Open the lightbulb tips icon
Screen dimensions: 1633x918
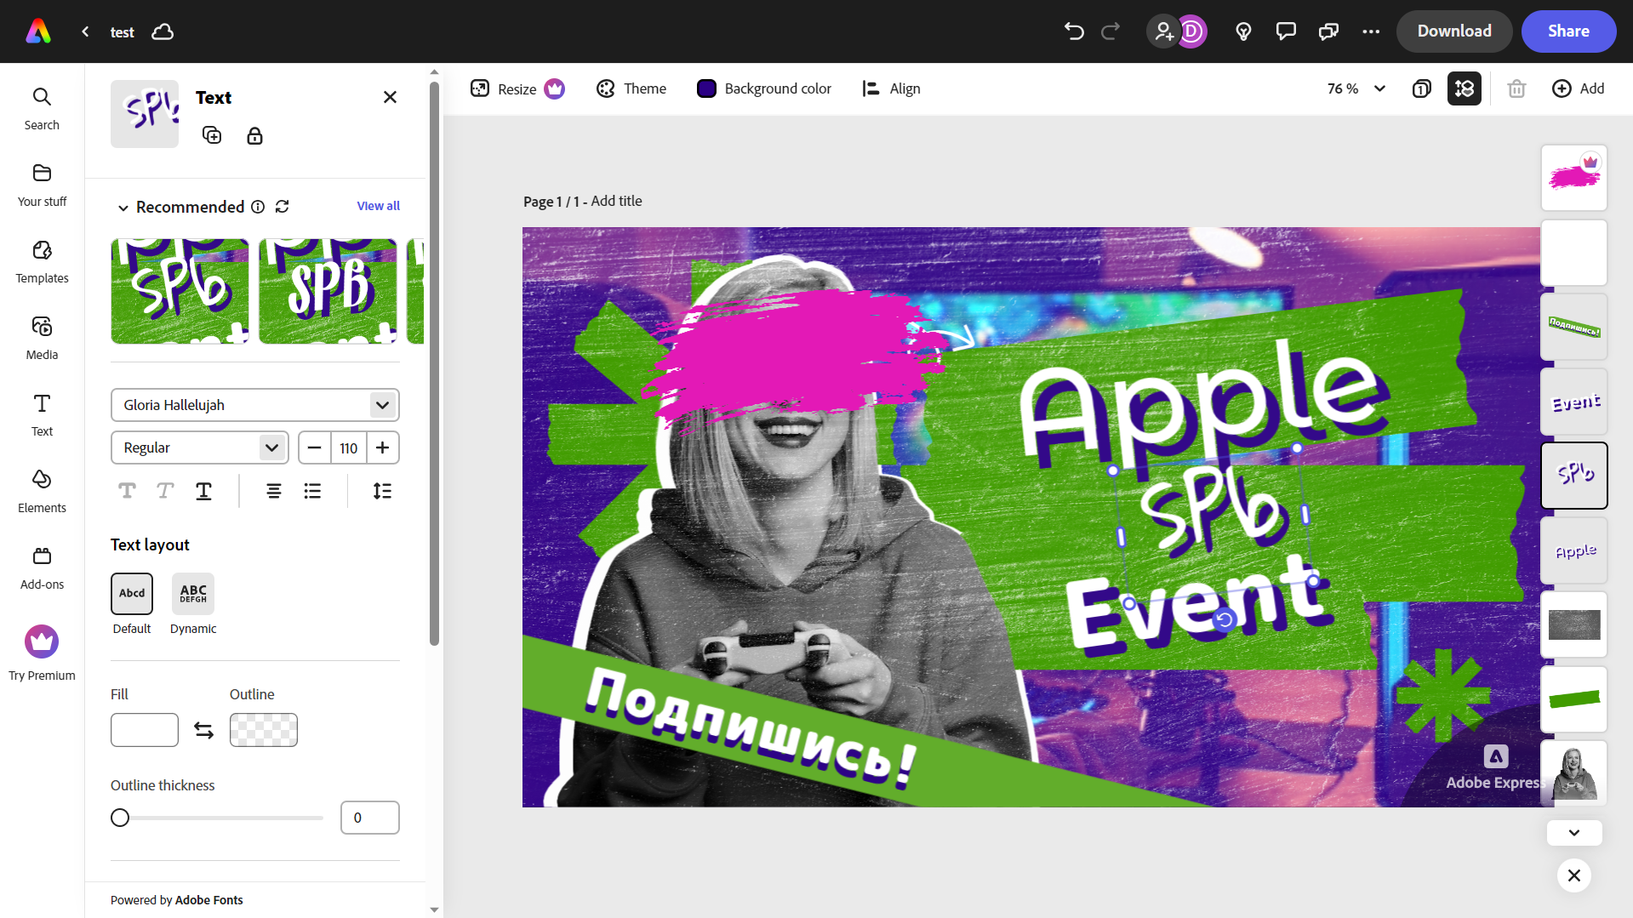(1243, 31)
